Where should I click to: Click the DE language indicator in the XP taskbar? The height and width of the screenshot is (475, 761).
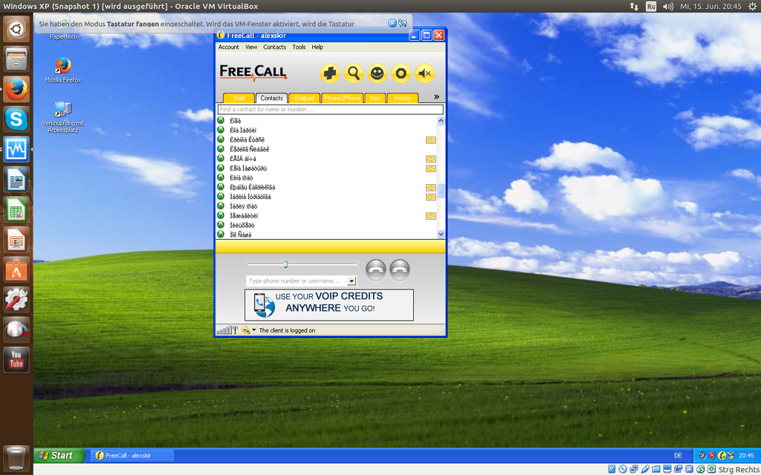(678, 456)
